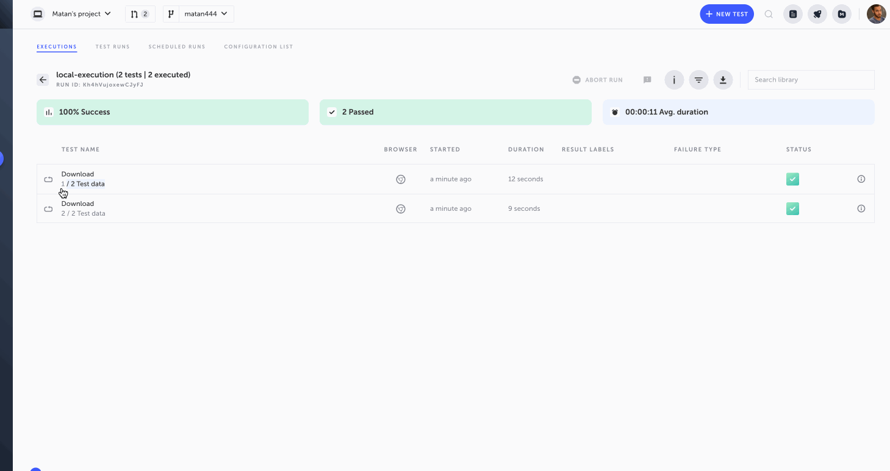Image resolution: width=890 pixels, height=471 pixels.
Task: Click the info icon in the toolbar
Action: pos(673,79)
